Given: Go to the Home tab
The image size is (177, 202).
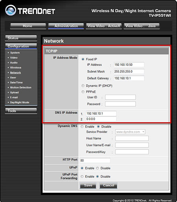Looking at the screenshot, I should click(28, 26).
